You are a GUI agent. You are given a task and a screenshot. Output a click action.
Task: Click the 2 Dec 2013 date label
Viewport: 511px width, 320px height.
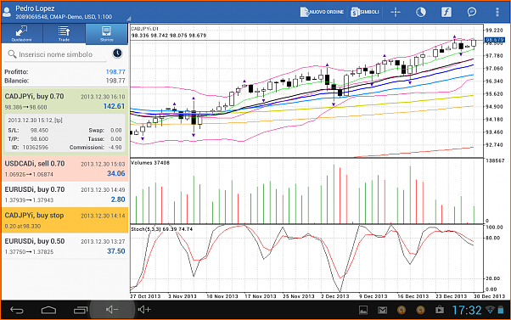point(335,296)
